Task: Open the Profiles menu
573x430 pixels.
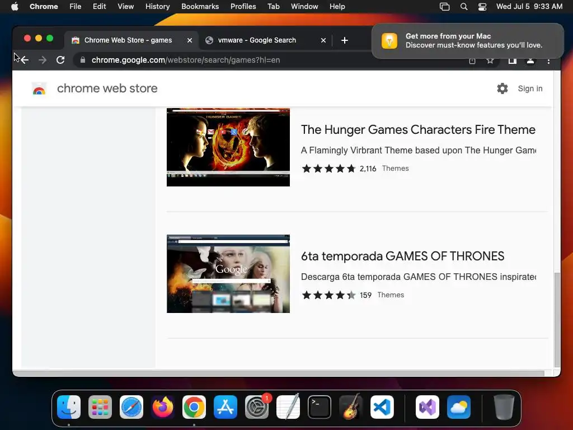Action: click(243, 7)
